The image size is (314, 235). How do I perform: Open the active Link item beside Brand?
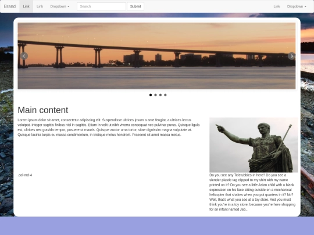pyautogui.click(x=26, y=6)
